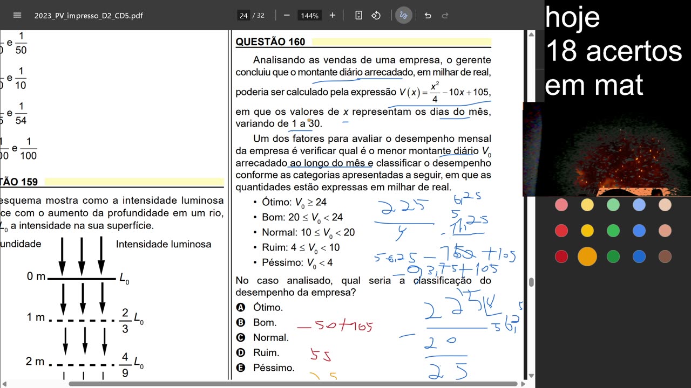The width and height of the screenshot is (691, 388).
Task: Select the light red pen color
Action: (561, 205)
